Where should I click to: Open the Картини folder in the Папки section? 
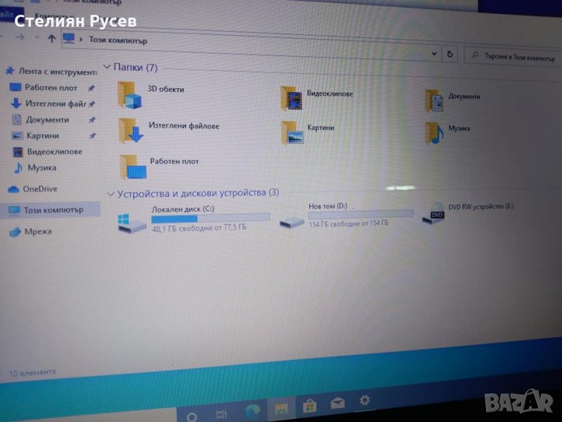tap(292, 132)
